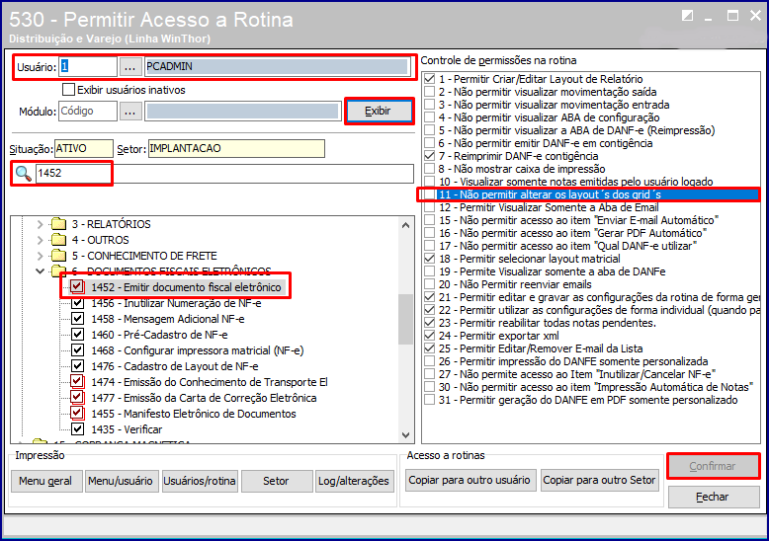Check permission 31 - Permitir geração do DANFE em PDF

430,400
